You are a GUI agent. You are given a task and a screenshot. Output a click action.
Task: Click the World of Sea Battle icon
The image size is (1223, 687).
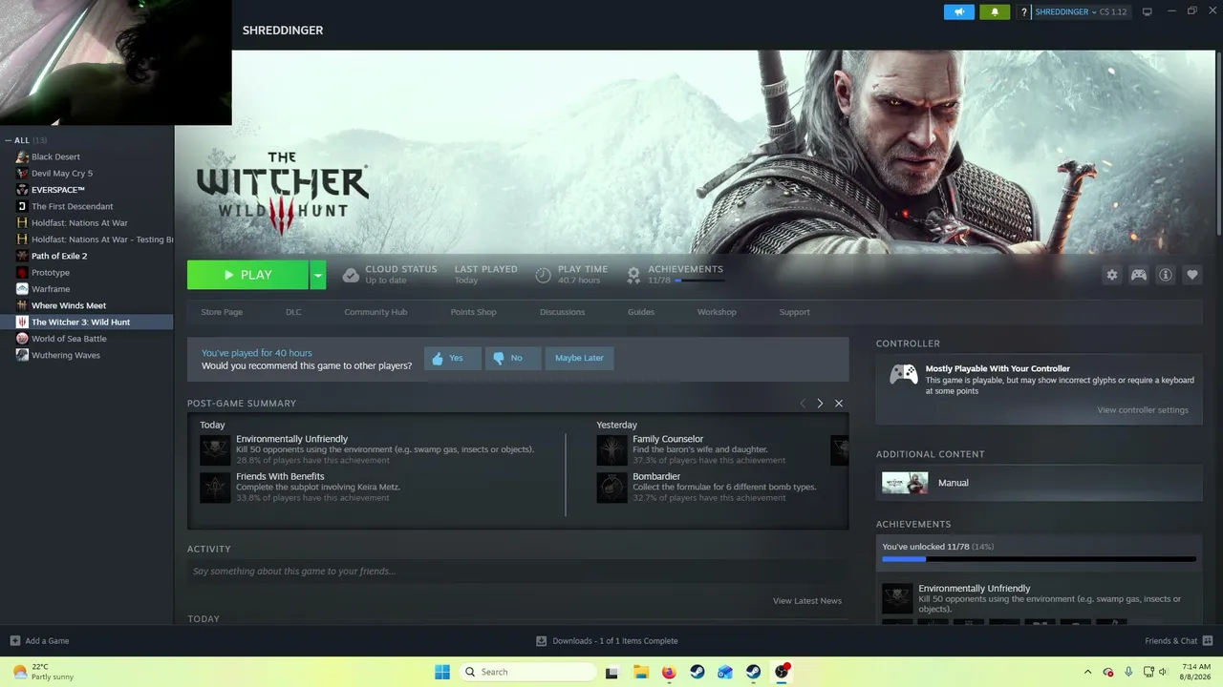coord(22,339)
